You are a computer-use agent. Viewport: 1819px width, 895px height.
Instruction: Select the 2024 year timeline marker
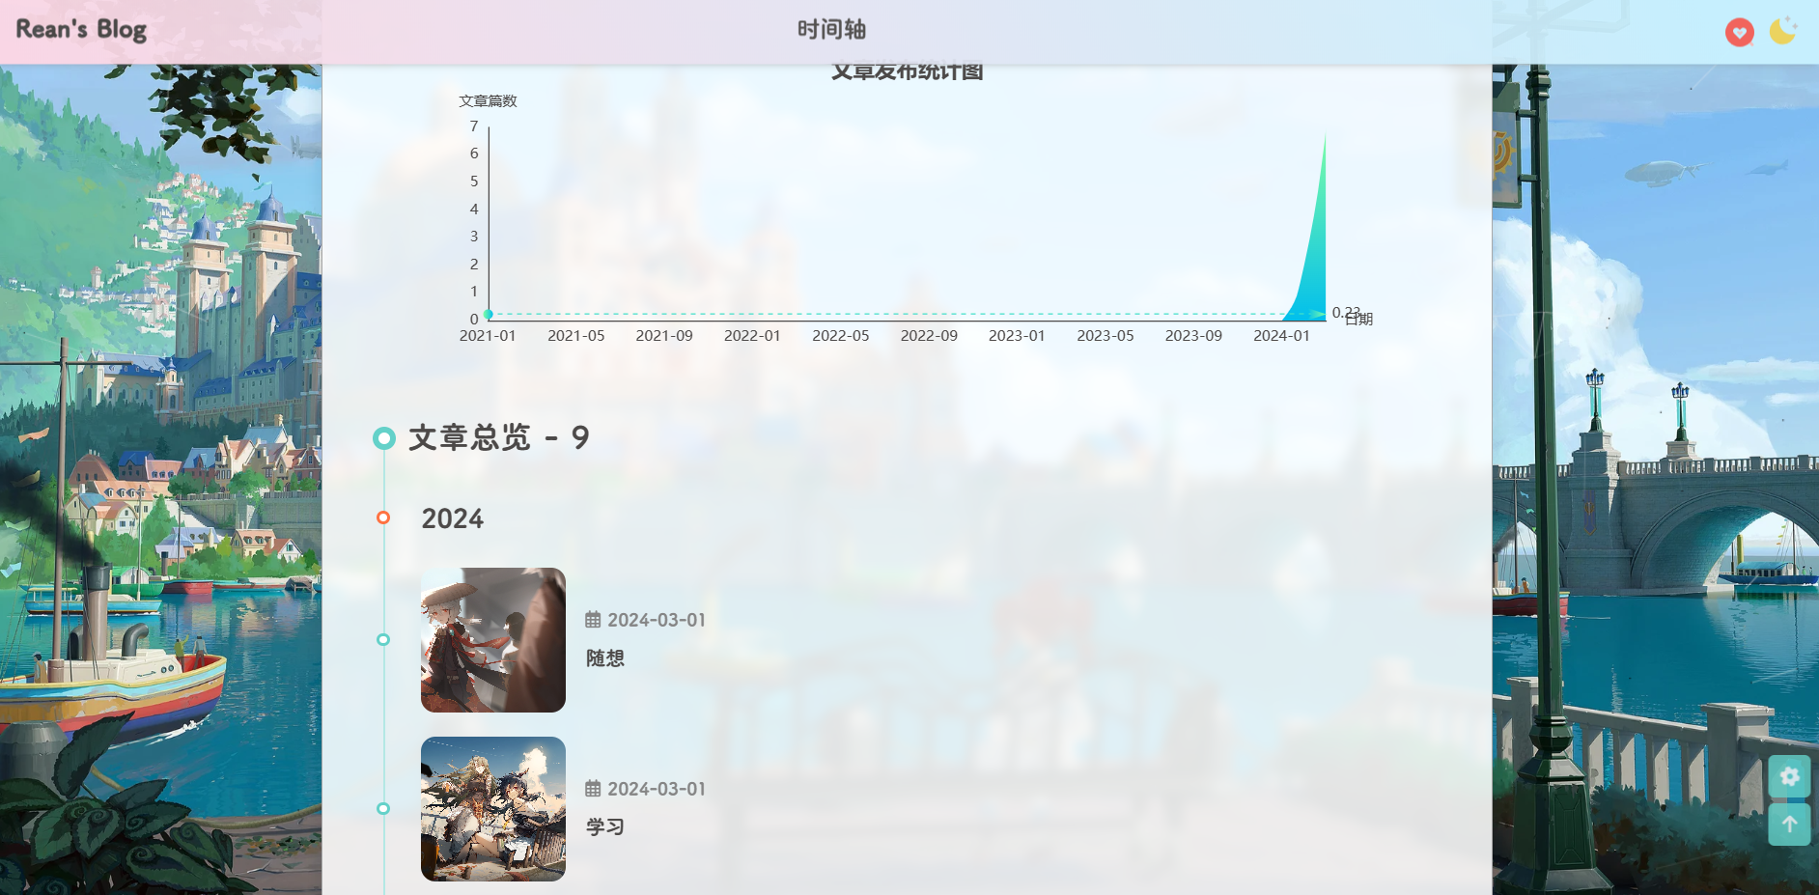click(x=383, y=517)
